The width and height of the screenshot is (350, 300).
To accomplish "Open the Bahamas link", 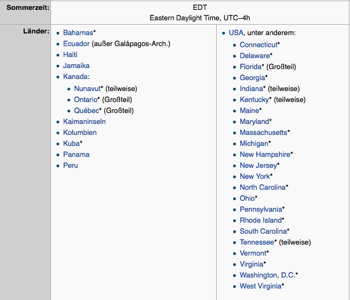I will [x=78, y=33].
